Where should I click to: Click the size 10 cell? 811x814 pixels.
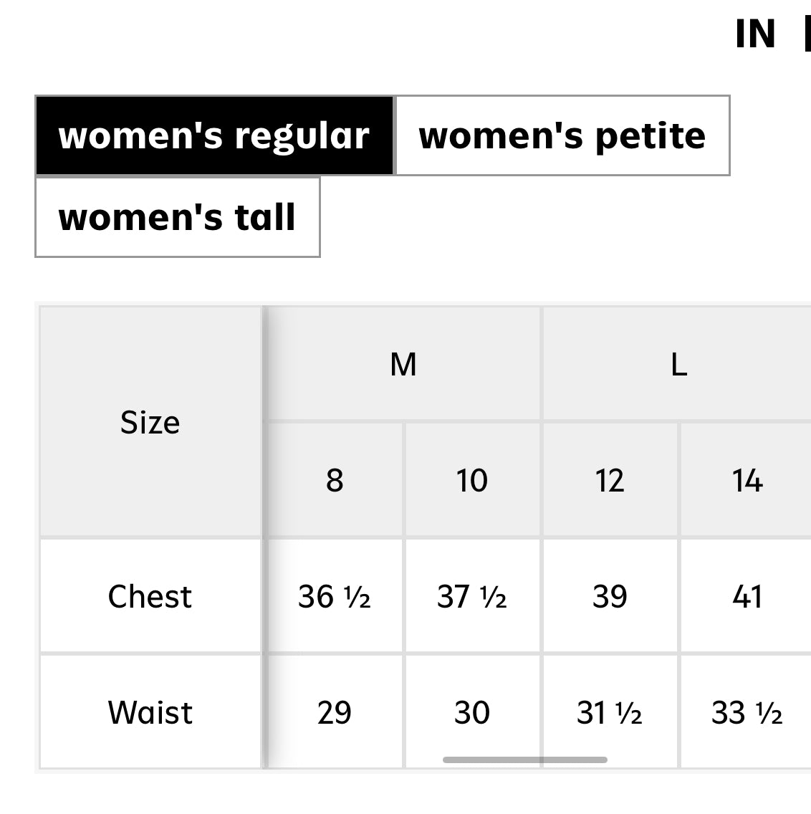coord(472,480)
